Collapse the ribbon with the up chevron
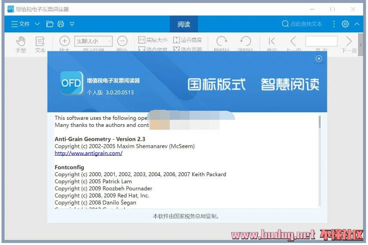Viewport: 368px width, 245px height. pos(357,24)
